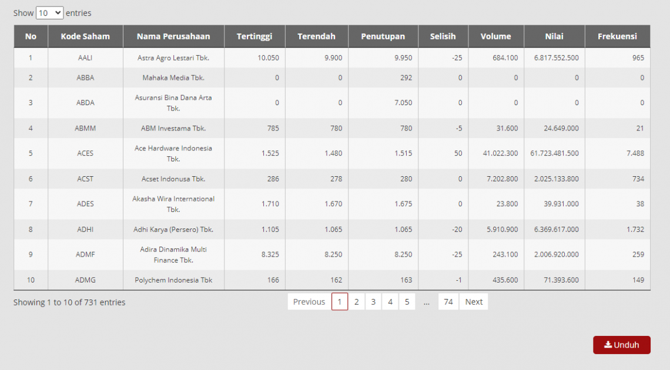Screen dimensions: 670x370
Task: Sort by Nama Perusahaan column header
Action: (173, 36)
